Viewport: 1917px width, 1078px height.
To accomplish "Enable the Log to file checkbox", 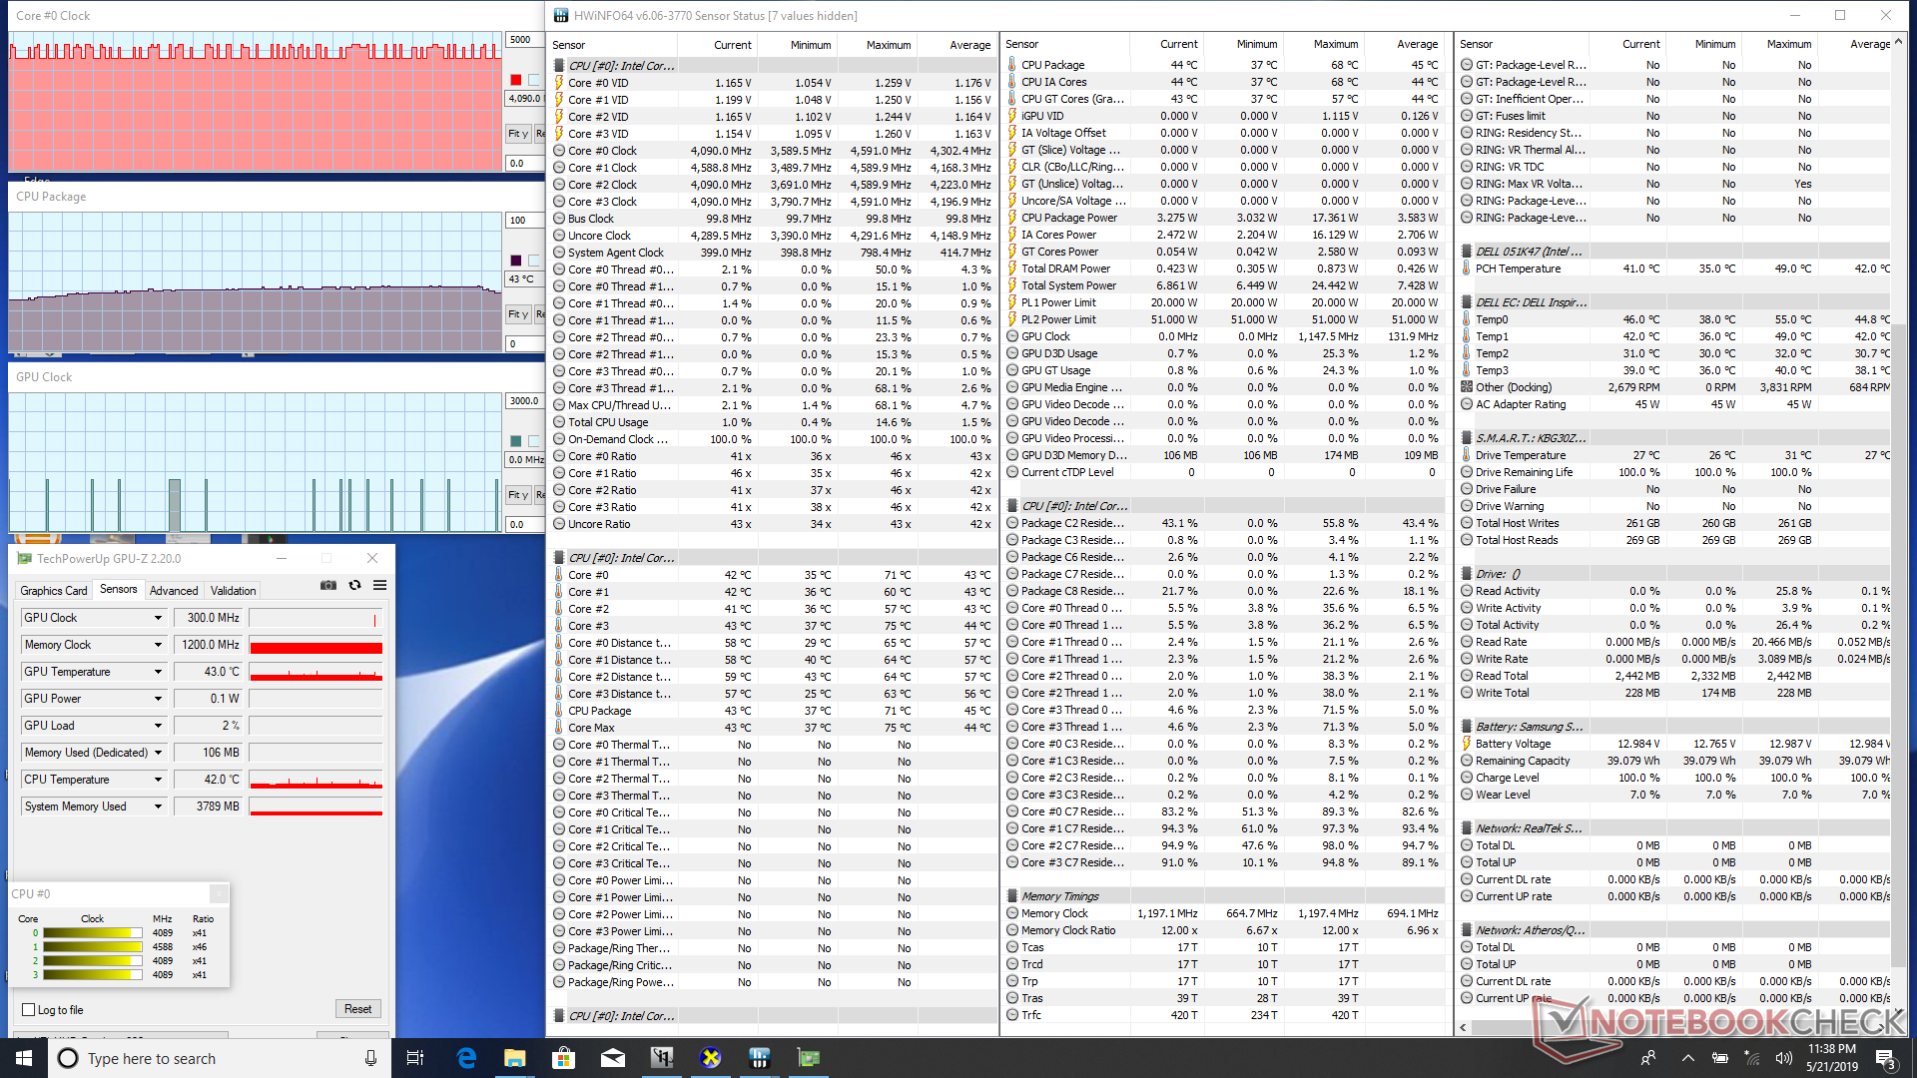I will [x=29, y=1010].
